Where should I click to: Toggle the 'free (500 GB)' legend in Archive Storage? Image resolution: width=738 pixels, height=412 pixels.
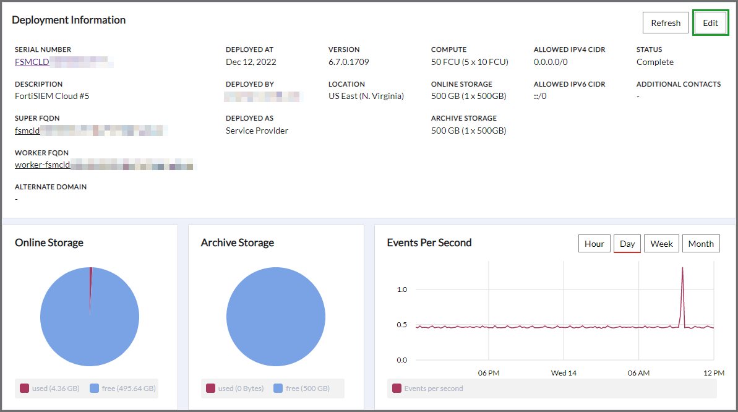click(x=306, y=388)
